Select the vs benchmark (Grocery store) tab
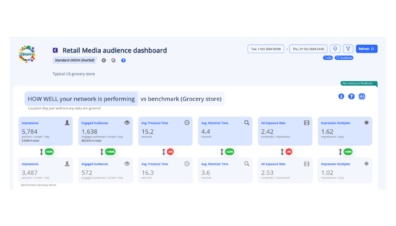Image resolution: width=396 pixels, height=226 pixels. point(180,99)
